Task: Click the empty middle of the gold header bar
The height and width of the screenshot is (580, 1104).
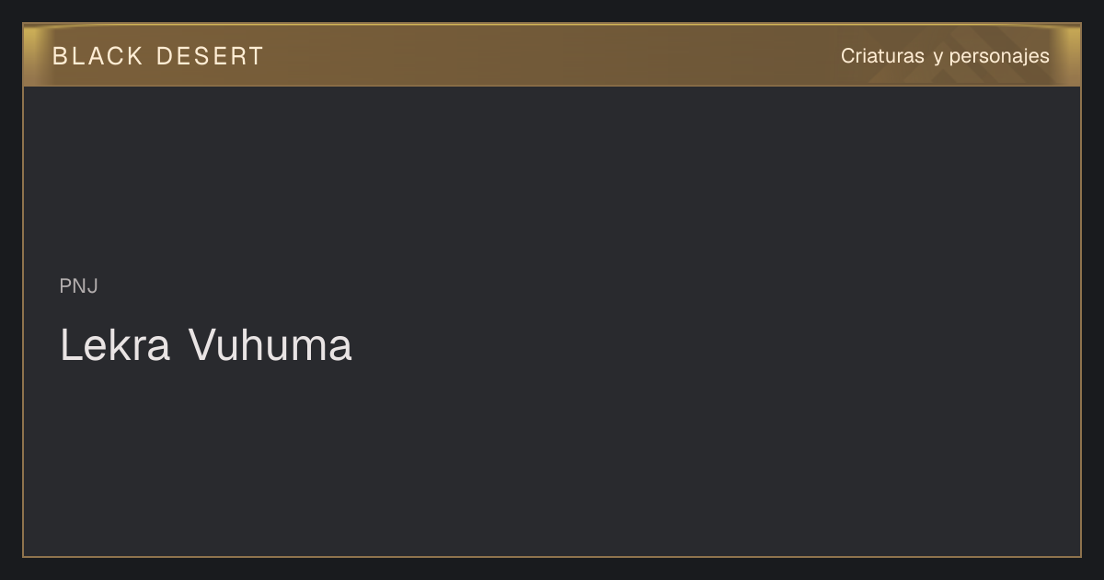Action: point(552,55)
